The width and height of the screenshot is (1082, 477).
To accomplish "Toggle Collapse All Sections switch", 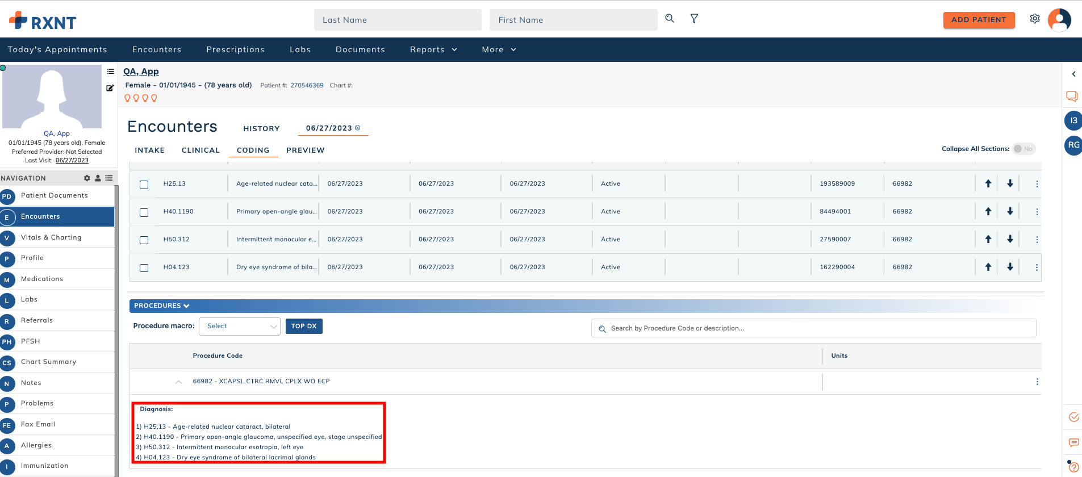I will 1023,149.
